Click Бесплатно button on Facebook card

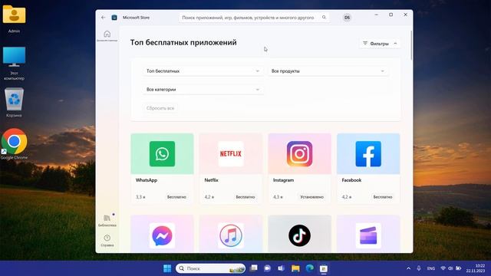click(383, 197)
